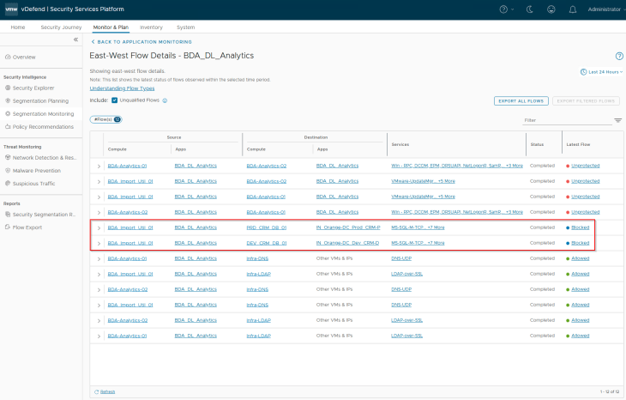Open Security Explorer in sidebar
The height and width of the screenshot is (400, 626).
click(x=33, y=88)
